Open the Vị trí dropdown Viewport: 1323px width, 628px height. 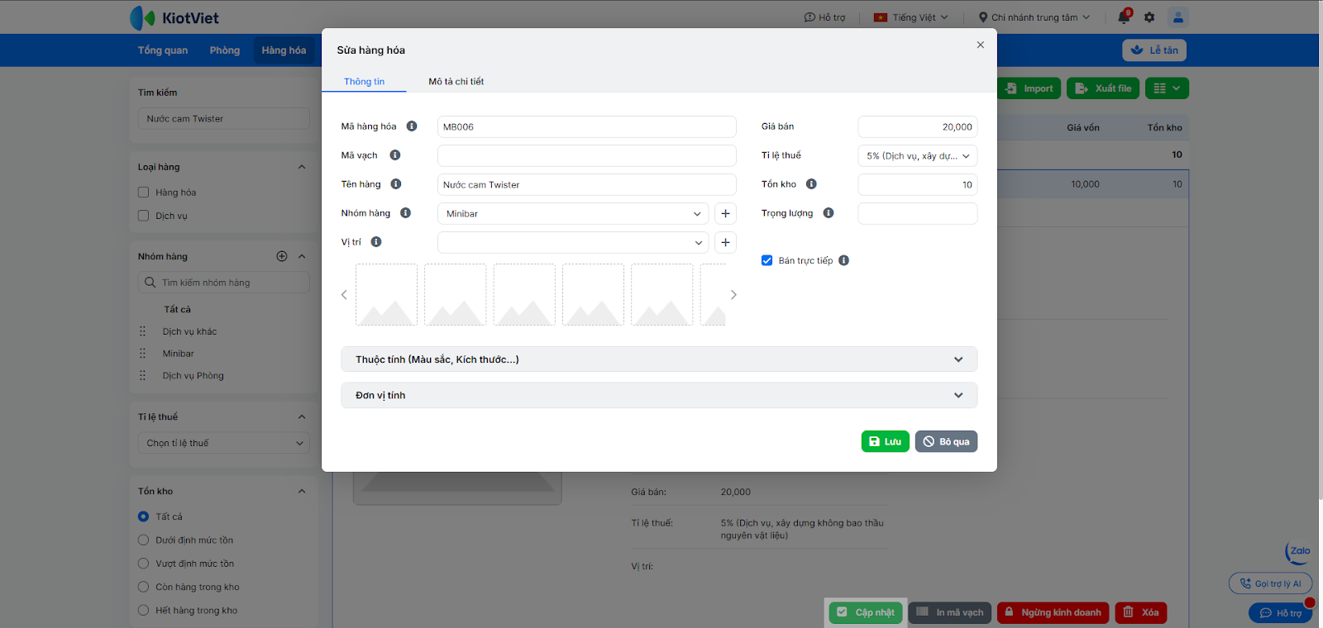click(x=573, y=242)
